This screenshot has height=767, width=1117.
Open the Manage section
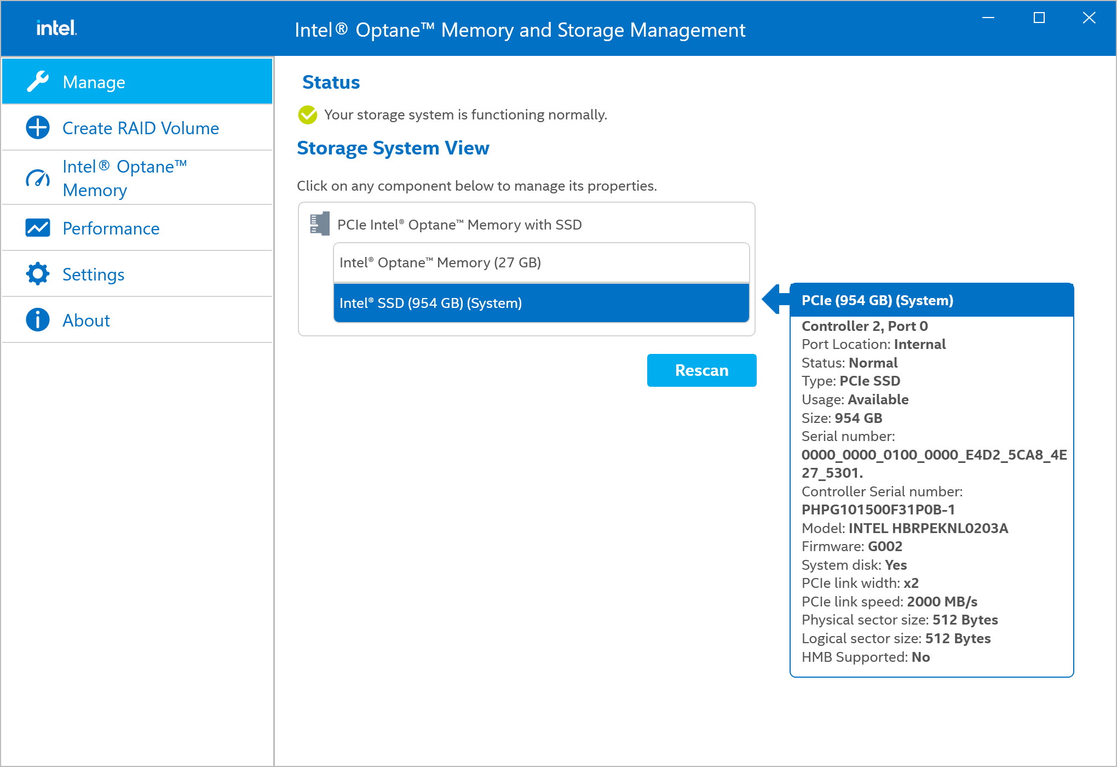click(x=137, y=82)
